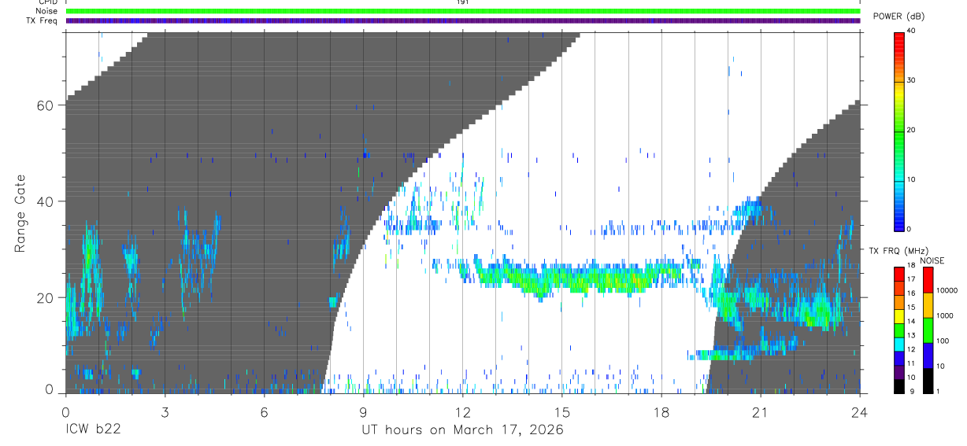The width and height of the screenshot is (967, 446).
Task: Click the 'ICW b22' radar label
Action: point(94,430)
